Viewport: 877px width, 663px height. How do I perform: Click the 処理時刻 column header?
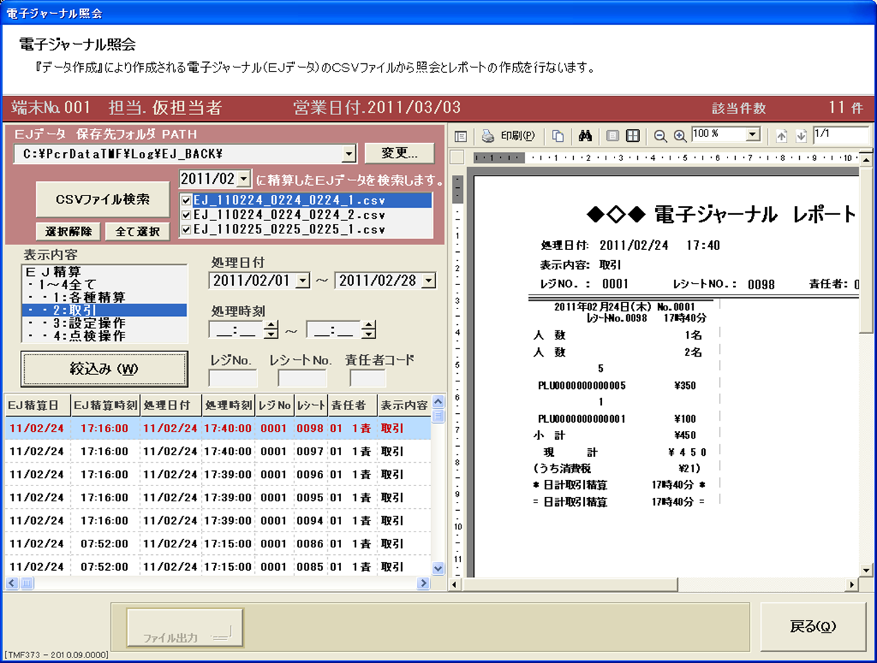[x=229, y=406]
